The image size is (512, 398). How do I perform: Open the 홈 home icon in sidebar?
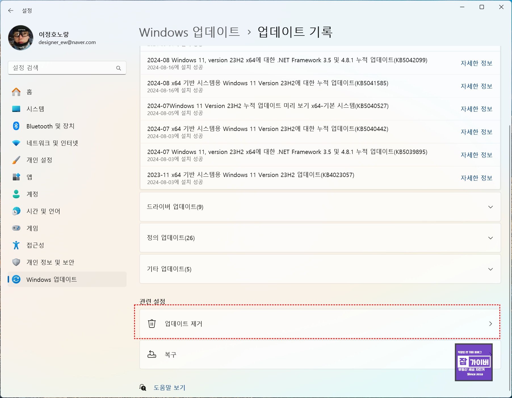[x=16, y=92]
